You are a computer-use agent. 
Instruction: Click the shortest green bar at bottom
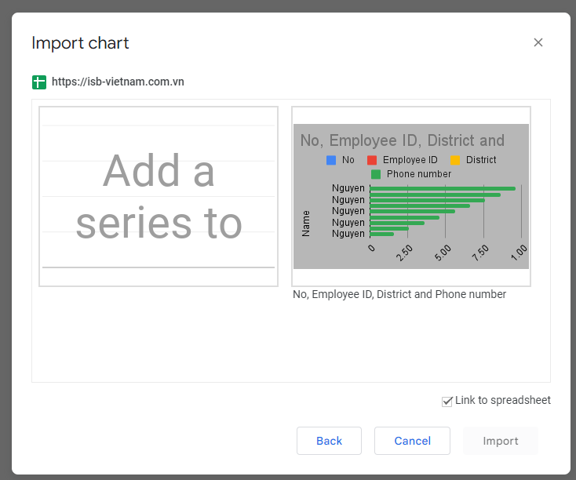(x=382, y=234)
